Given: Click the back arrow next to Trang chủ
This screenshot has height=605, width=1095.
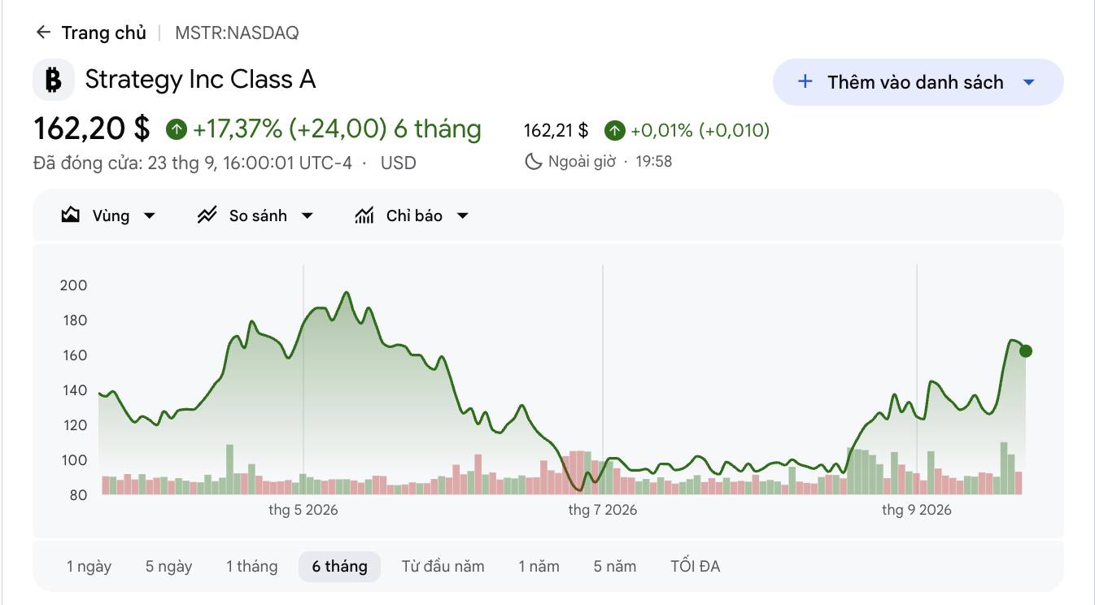Looking at the screenshot, I should [43, 33].
